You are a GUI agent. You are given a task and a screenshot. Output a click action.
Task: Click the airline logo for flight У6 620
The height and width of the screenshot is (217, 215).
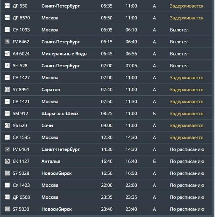coord(7,125)
